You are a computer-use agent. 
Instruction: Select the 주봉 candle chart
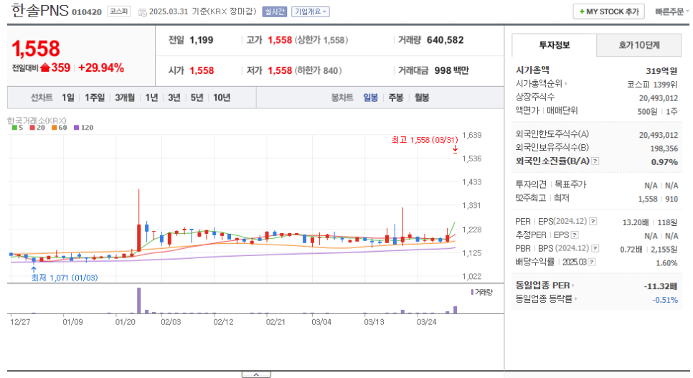(x=395, y=98)
